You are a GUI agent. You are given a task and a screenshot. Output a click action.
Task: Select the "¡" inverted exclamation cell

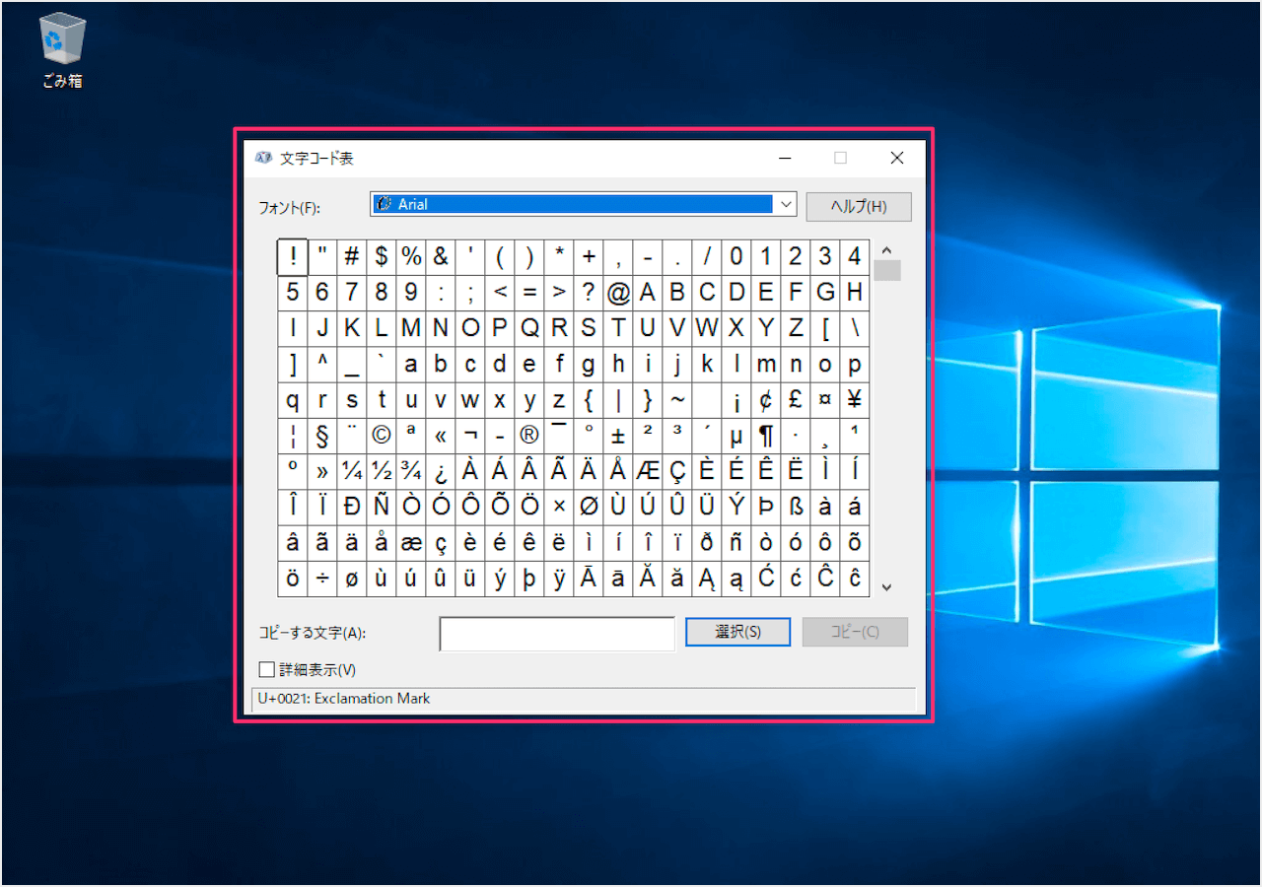736,400
